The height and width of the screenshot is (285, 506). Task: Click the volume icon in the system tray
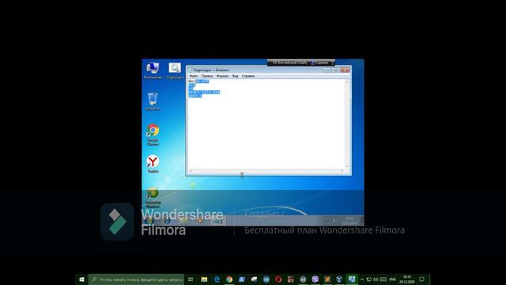click(x=376, y=279)
